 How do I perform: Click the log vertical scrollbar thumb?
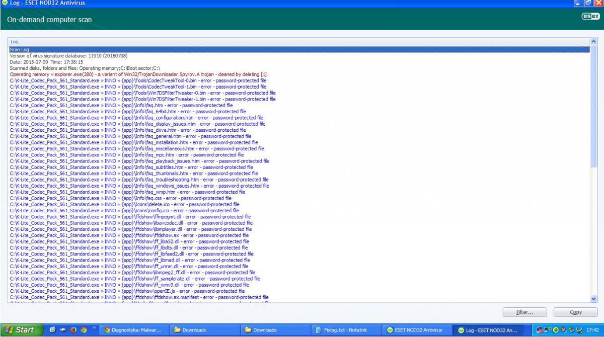593,107
